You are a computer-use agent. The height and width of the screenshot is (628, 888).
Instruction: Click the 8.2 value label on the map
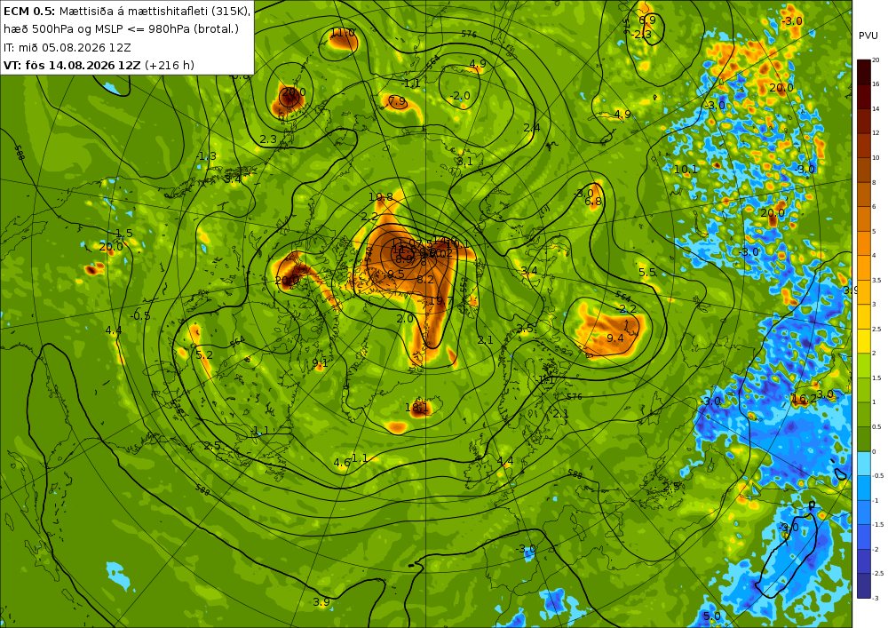point(425,280)
